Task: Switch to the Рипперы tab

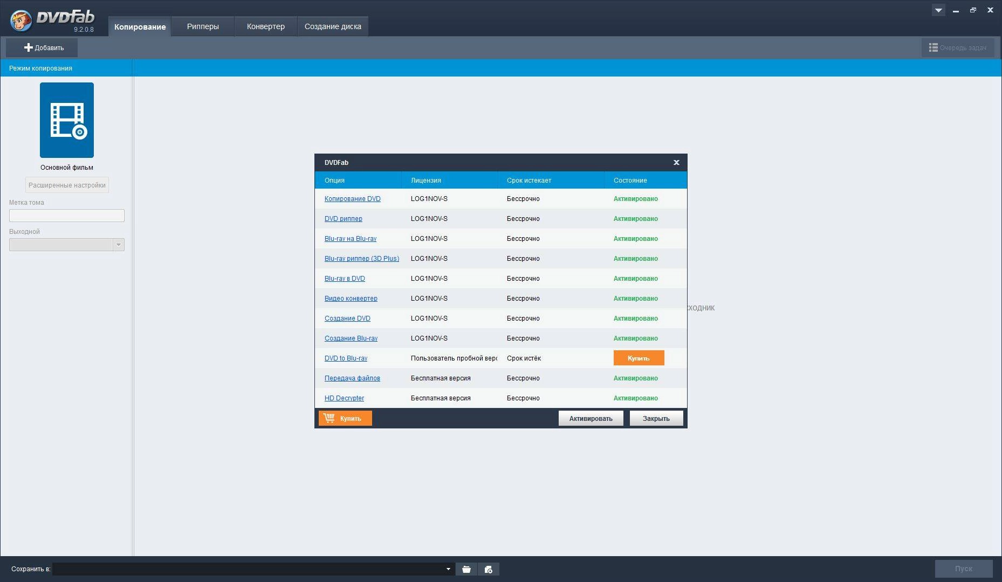Action: 203,26
